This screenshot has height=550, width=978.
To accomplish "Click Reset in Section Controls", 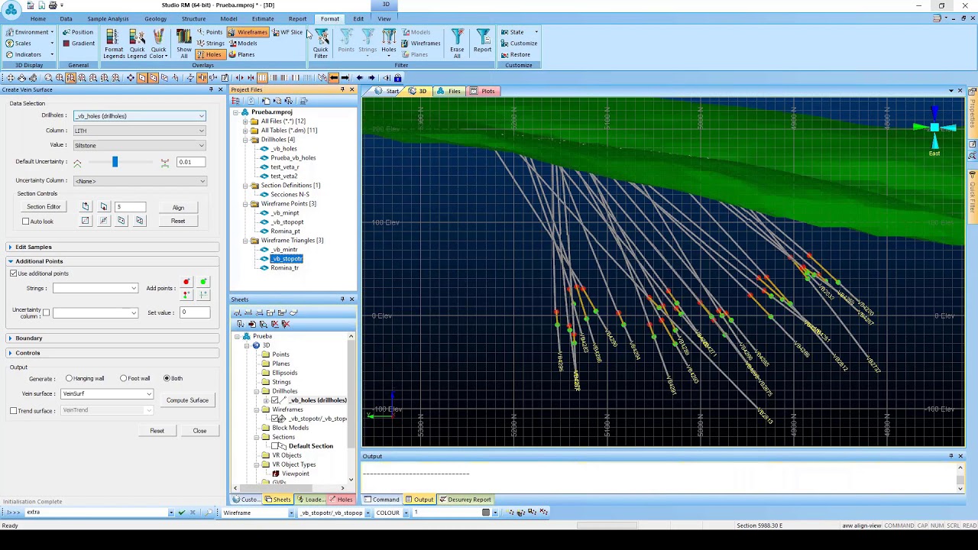I will (x=178, y=222).
